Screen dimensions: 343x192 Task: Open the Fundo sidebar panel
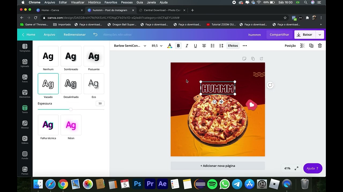(25, 155)
